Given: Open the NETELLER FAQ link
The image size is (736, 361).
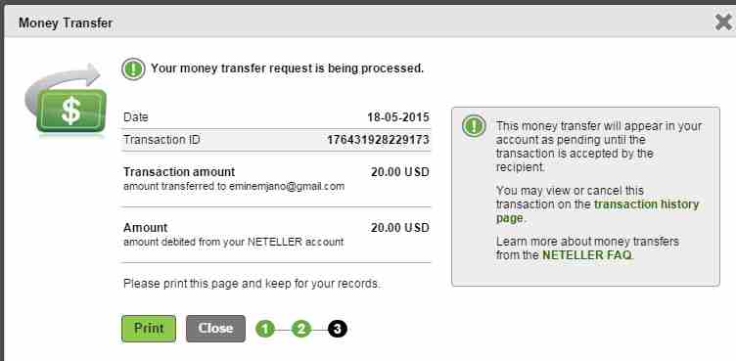Looking at the screenshot, I should 587,255.
